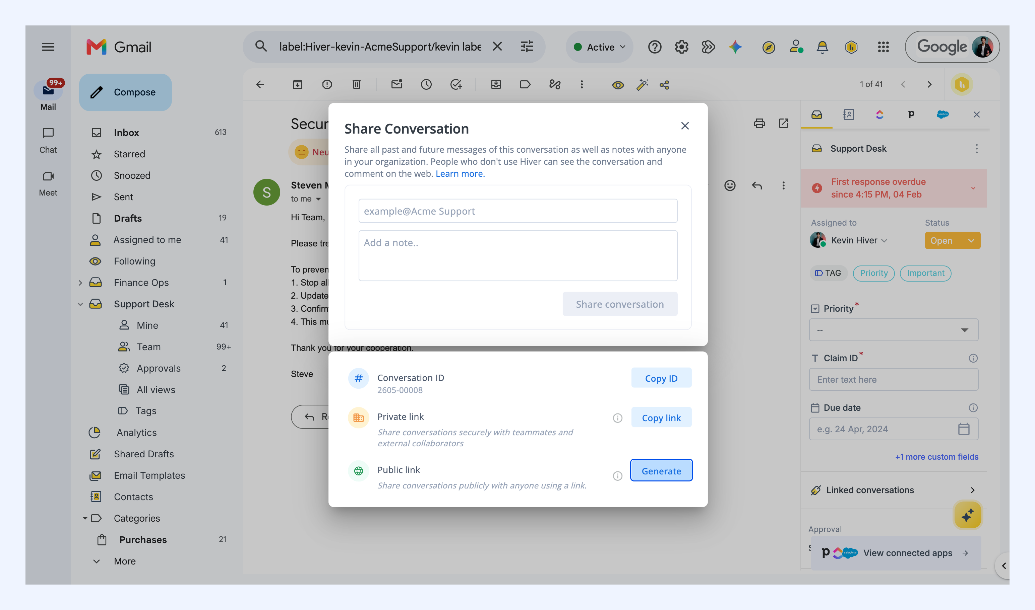This screenshot has height=610, width=1035.
Task: Mark the conversation as unread
Action: pyautogui.click(x=397, y=85)
